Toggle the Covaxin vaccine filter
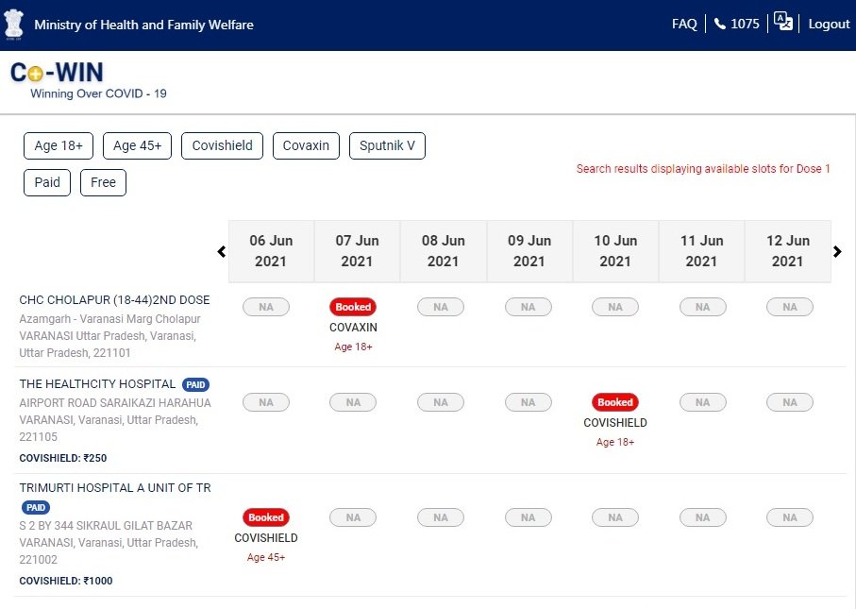Screen dimensions: 856x609 306,145
